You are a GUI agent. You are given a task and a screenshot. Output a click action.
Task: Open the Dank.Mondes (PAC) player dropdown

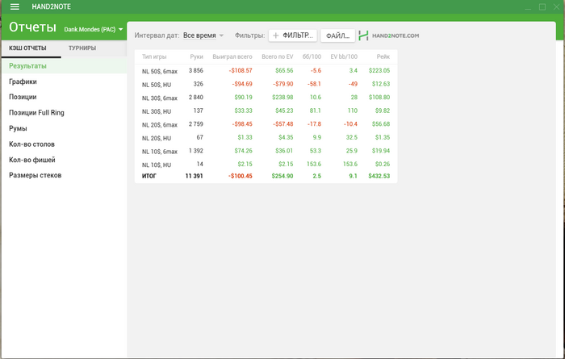pos(94,30)
